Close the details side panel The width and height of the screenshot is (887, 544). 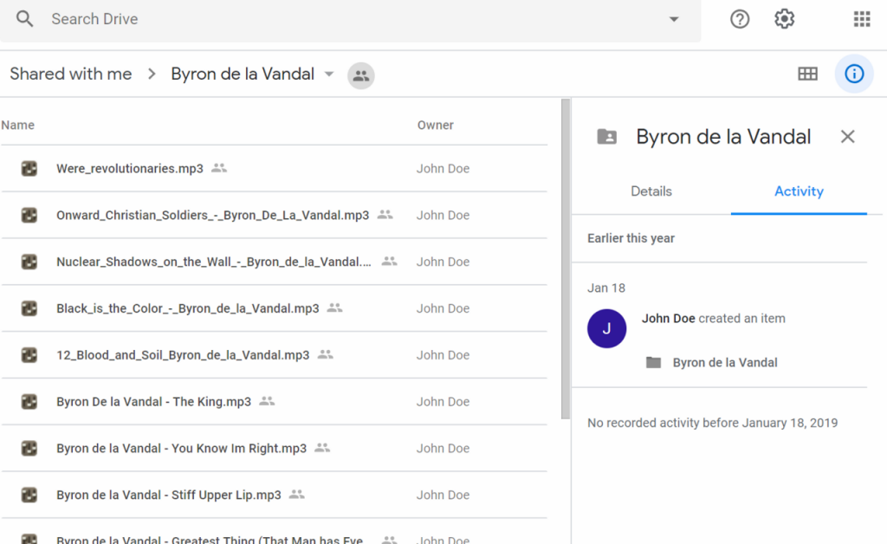click(847, 136)
